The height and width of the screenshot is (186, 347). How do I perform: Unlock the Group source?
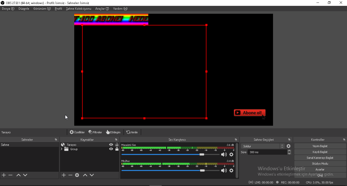pos(117,149)
